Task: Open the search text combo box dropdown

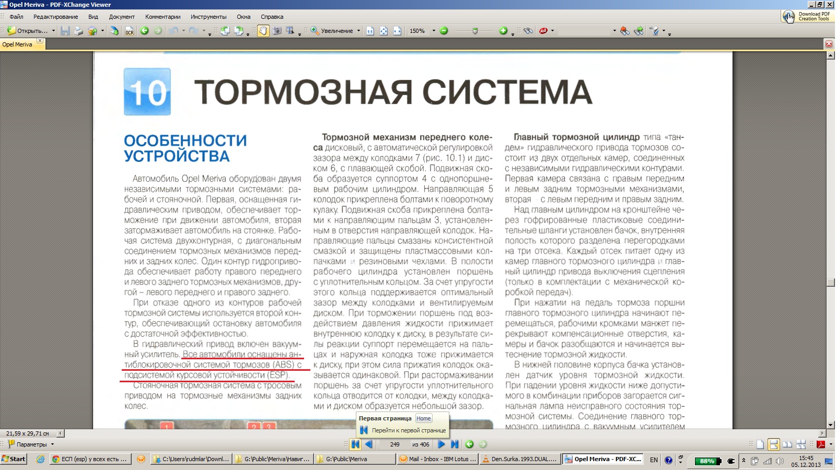Action: pyautogui.click(x=614, y=31)
